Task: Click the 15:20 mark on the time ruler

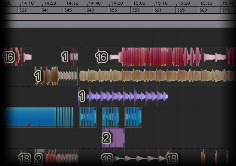Action: click(184, 3)
